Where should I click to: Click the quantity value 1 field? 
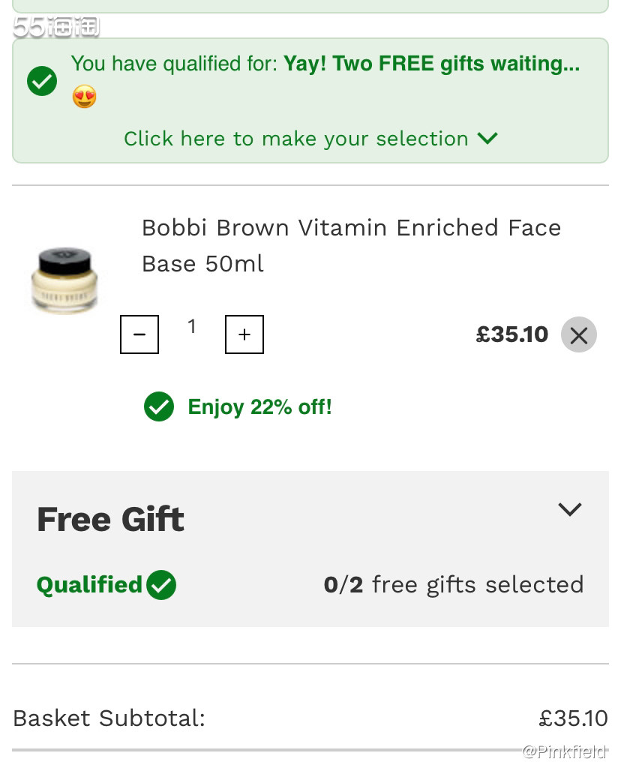192,326
